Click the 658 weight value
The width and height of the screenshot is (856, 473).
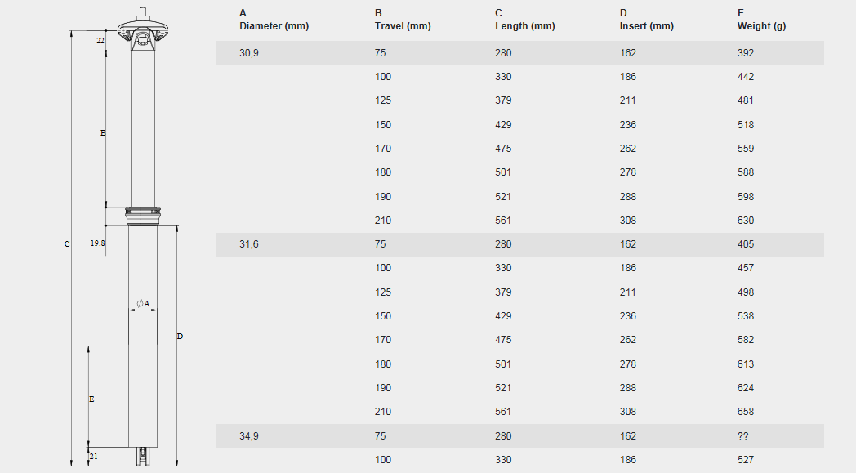pyautogui.click(x=746, y=411)
